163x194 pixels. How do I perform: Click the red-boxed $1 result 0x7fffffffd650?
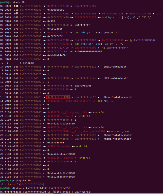[32, 184]
